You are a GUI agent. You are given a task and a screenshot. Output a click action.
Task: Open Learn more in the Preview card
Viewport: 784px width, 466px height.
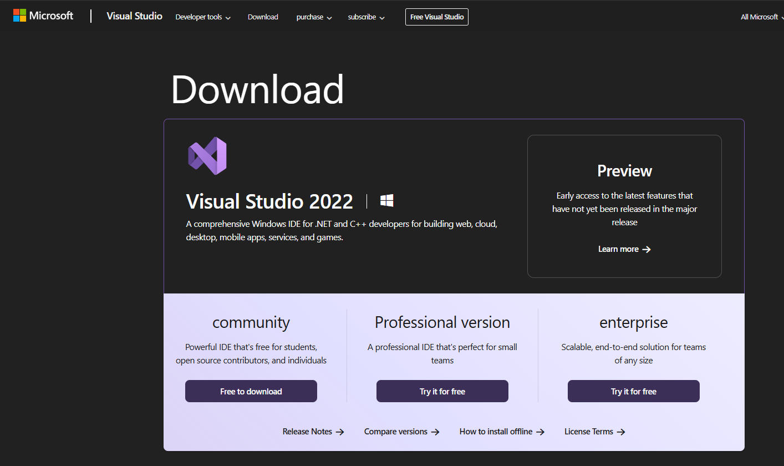click(618, 249)
